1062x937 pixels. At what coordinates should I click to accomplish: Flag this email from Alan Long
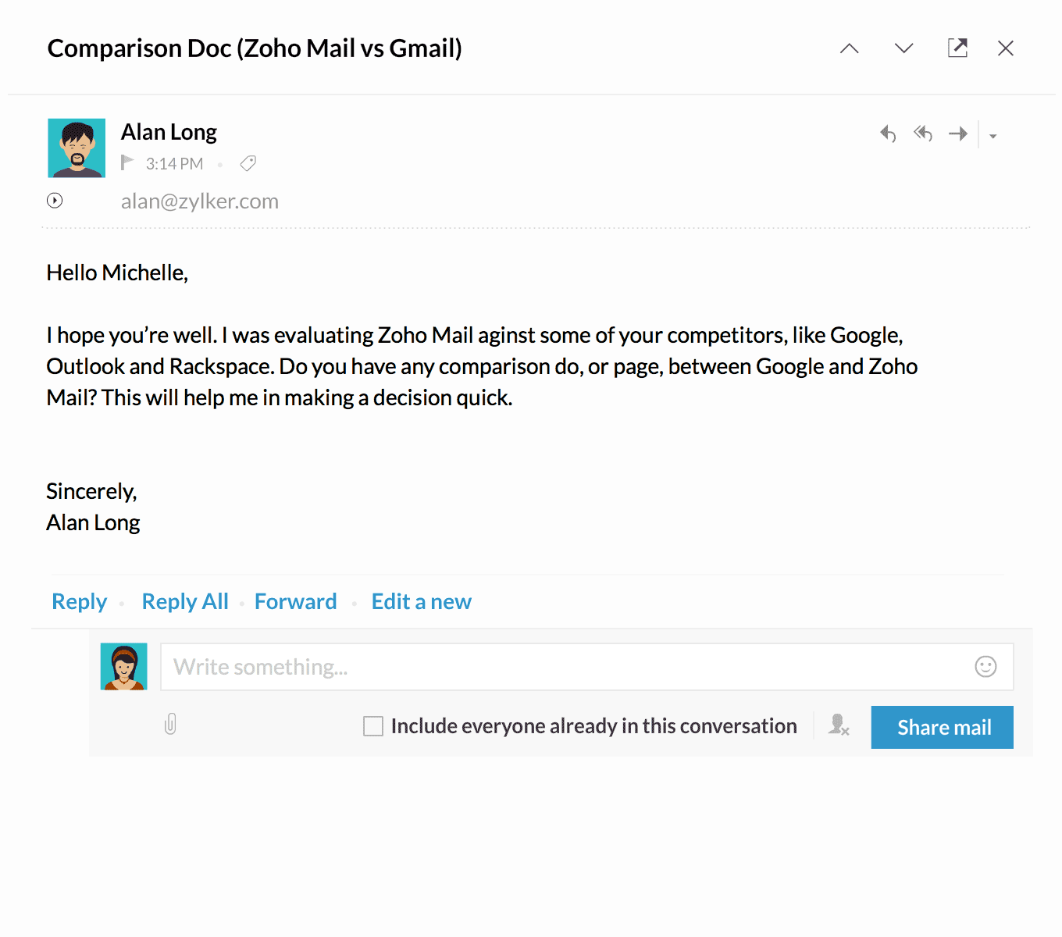tap(127, 162)
